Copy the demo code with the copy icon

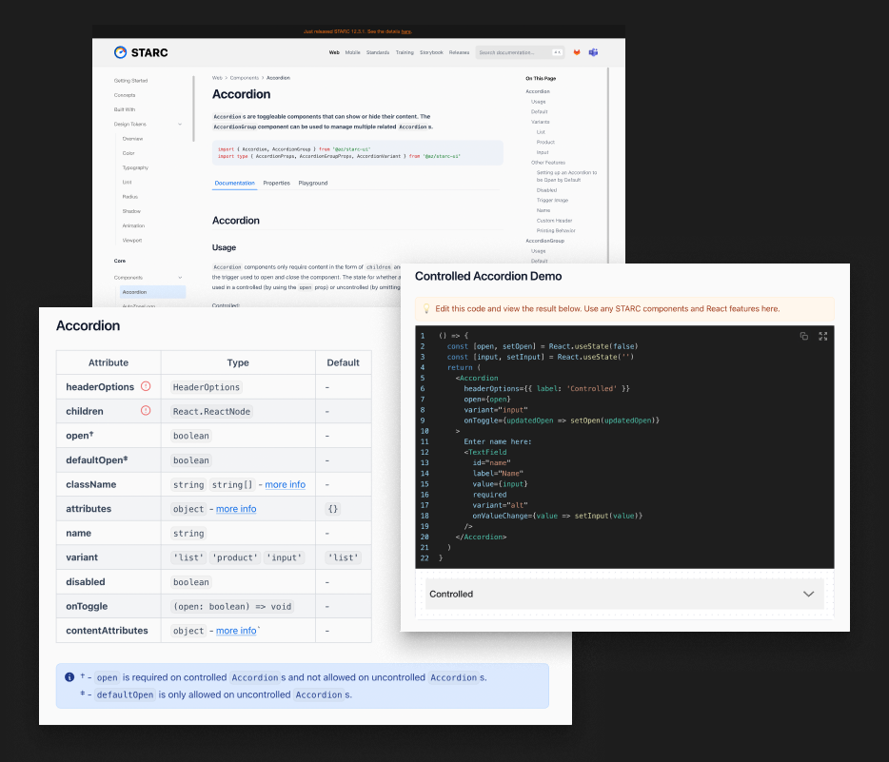pyautogui.click(x=804, y=336)
